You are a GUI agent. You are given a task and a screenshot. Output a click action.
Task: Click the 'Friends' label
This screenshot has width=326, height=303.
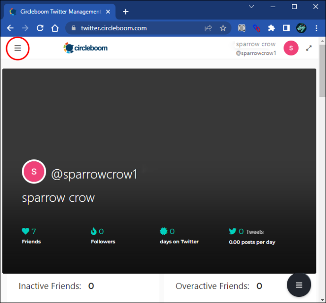(x=31, y=242)
